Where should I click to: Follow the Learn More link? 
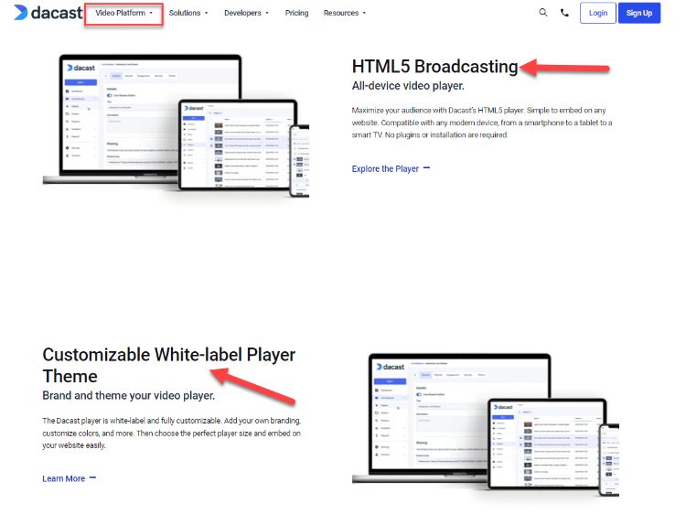(63, 478)
